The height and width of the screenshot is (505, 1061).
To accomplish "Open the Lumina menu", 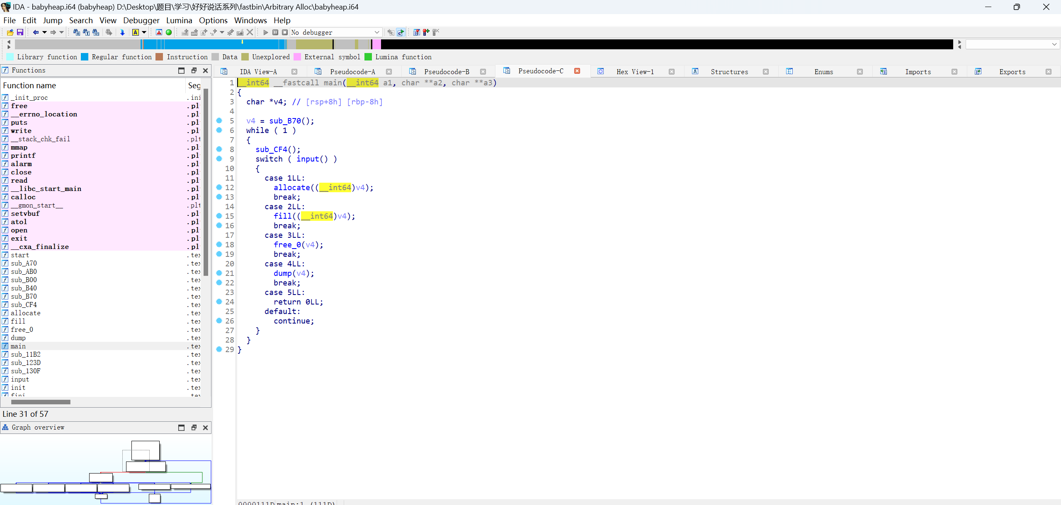I will (x=179, y=20).
